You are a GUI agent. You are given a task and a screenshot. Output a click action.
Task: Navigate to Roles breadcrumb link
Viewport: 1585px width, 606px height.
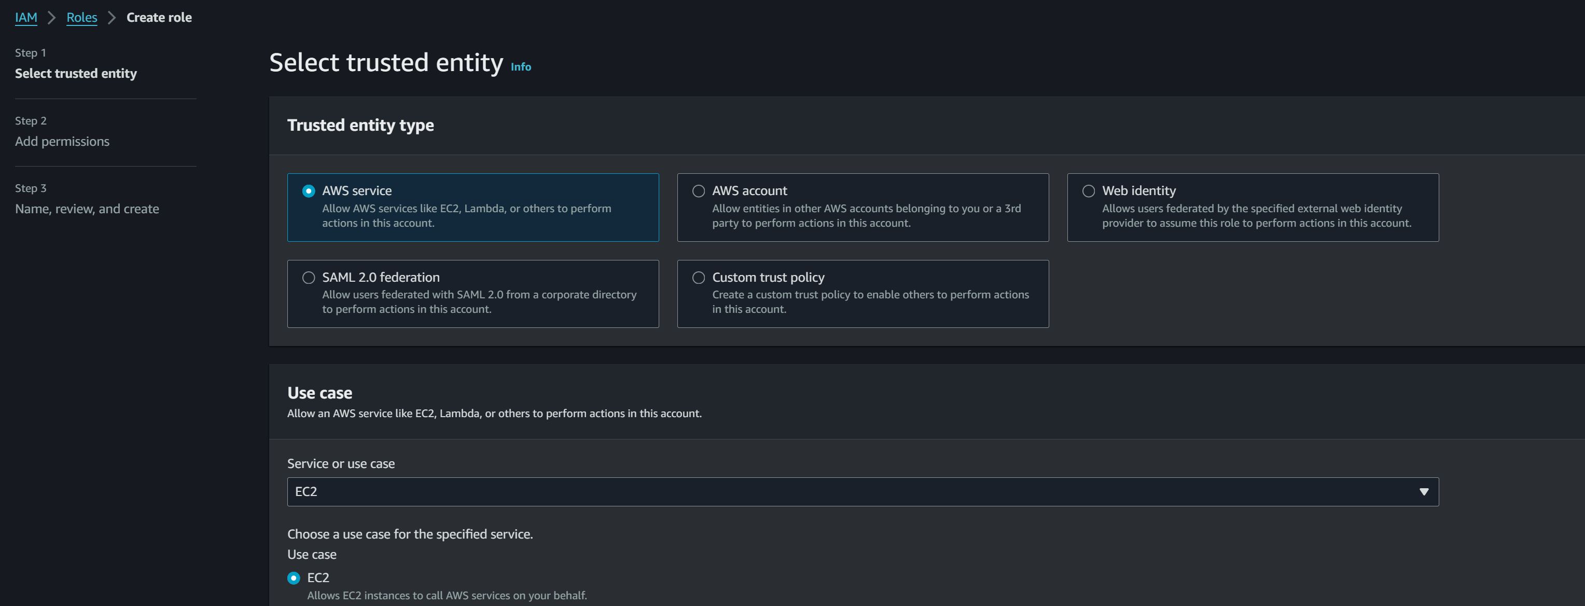coord(82,17)
